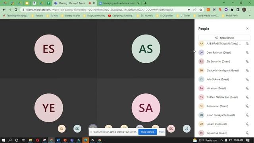This screenshot has height=143, width=254.
Task: Select ES avatar in People list
Action: (x=201, y=62)
